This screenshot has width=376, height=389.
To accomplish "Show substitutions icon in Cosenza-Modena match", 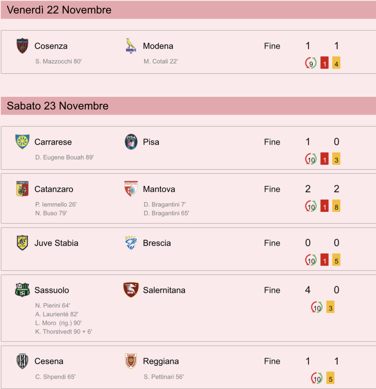I will point(311,63).
